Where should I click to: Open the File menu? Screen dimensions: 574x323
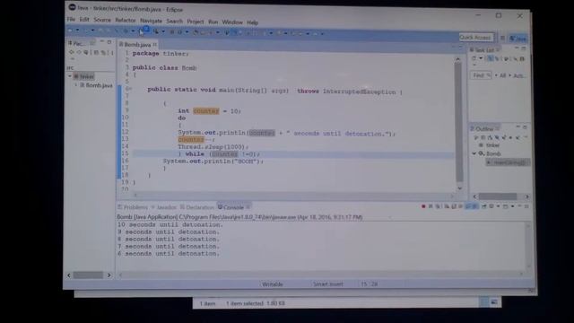[x=71, y=19]
